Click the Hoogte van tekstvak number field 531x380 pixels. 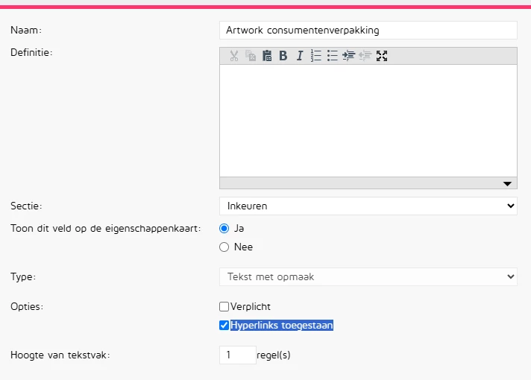238,355
